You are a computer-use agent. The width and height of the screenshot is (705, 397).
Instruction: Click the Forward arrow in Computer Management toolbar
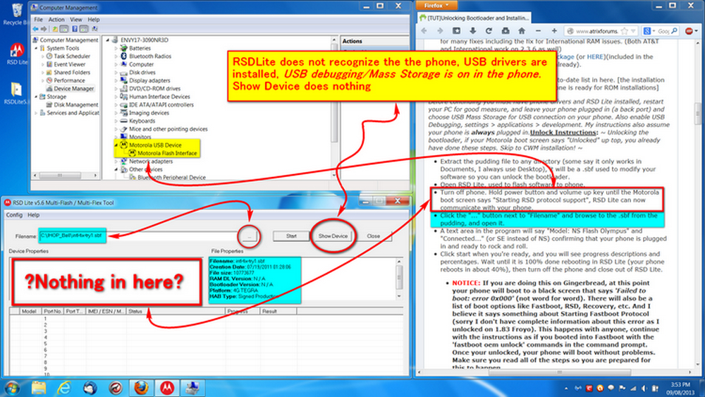point(44,29)
